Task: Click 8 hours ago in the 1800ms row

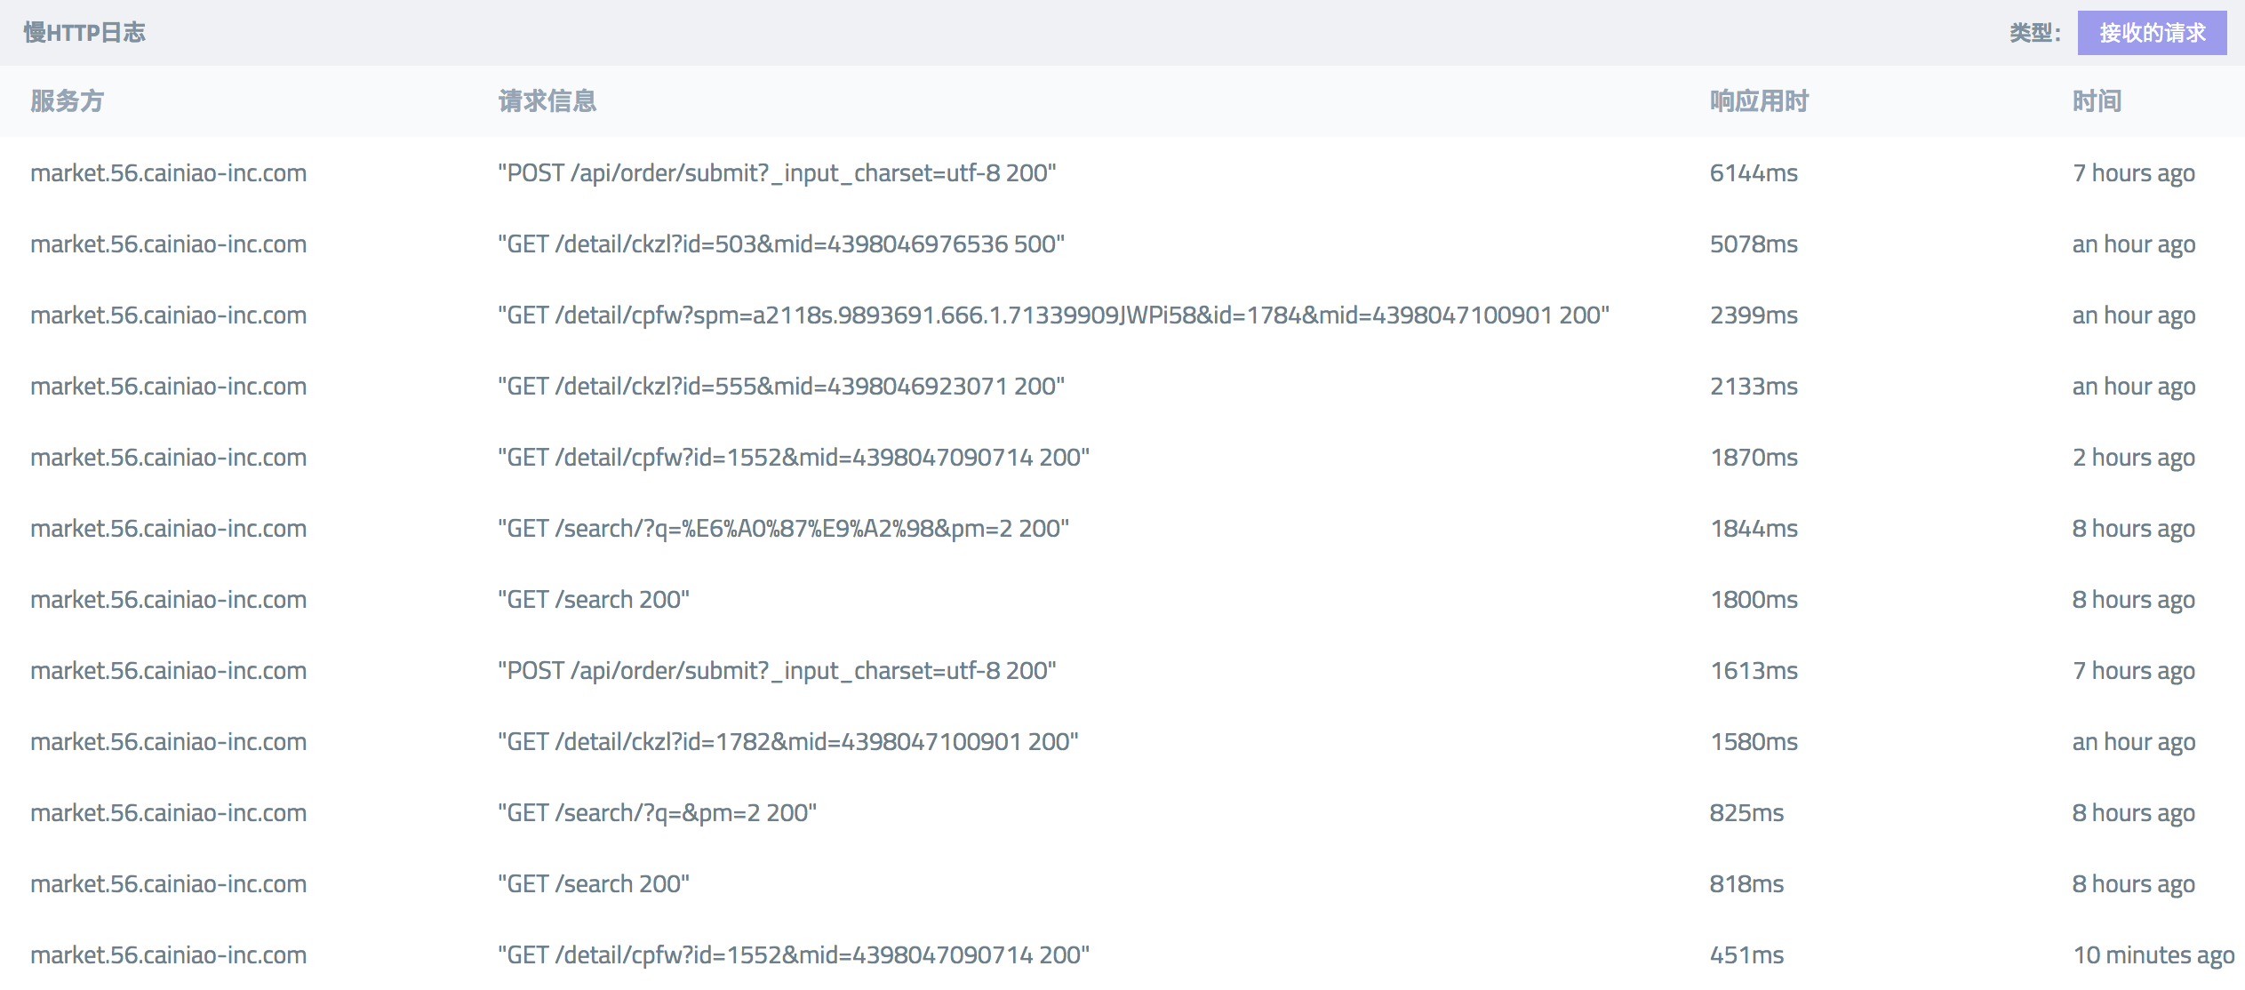Action: [x=2134, y=600]
